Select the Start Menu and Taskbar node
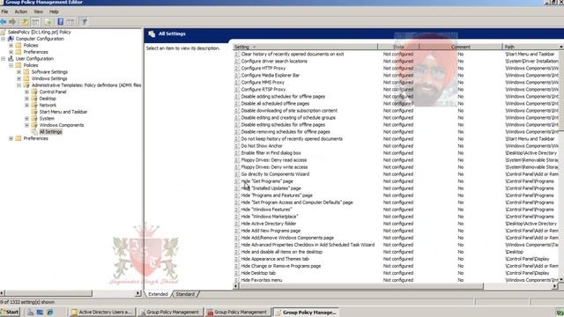The width and height of the screenshot is (564, 317). tap(63, 112)
